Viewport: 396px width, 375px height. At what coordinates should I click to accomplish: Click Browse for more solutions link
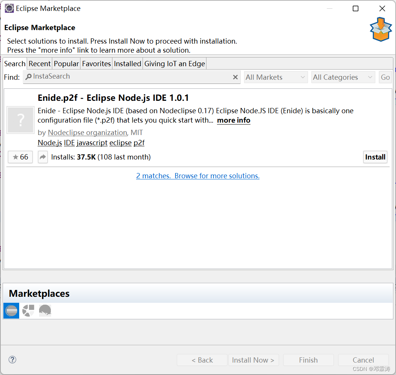pyautogui.click(x=217, y=176)
